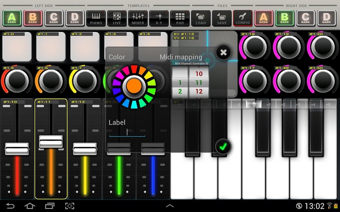Viewport: 340px width, 212px height.
Task: Select octave offset +4 on the keyboard strip
Action: 313,104
